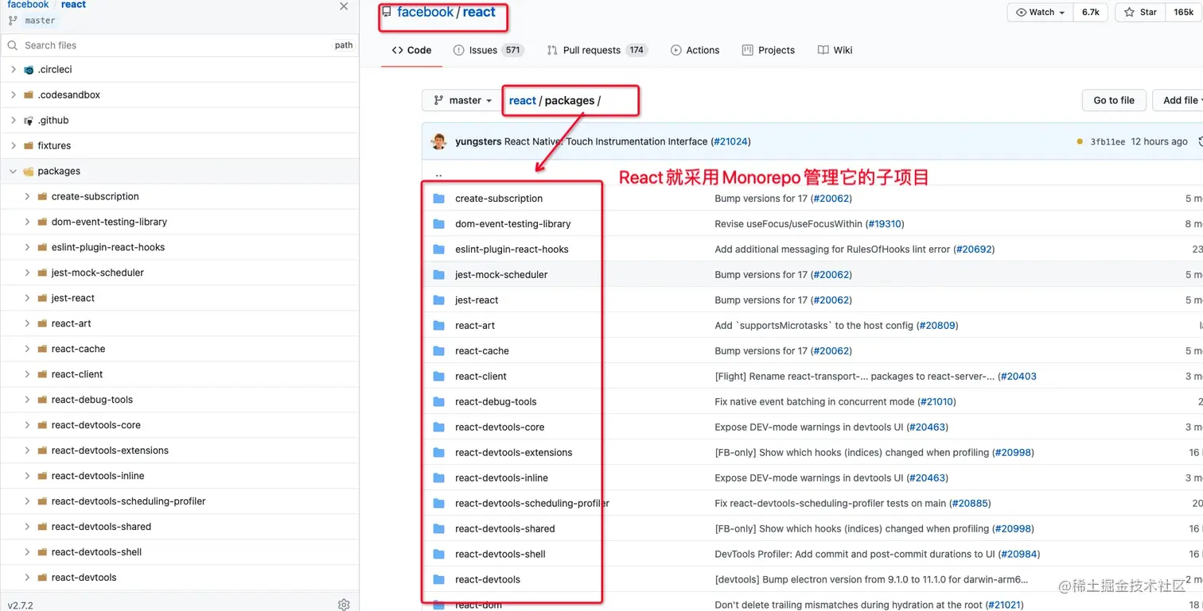1203x611 pixels.
Task: Switch to the Issues tab
Action: coord(488,50)
